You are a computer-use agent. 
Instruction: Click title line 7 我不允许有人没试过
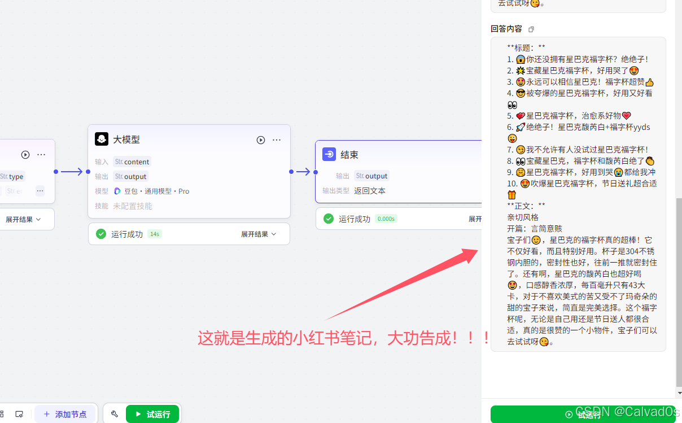point(578,150)
